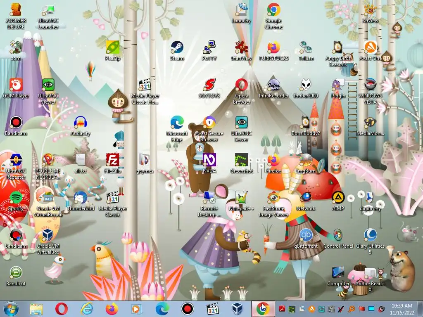Click the VirtualBox taskbar icon
423x317 pixels.
(238, 309)
